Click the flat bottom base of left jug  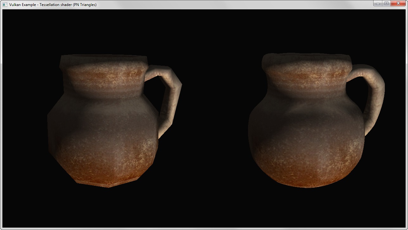coord(108,183)
